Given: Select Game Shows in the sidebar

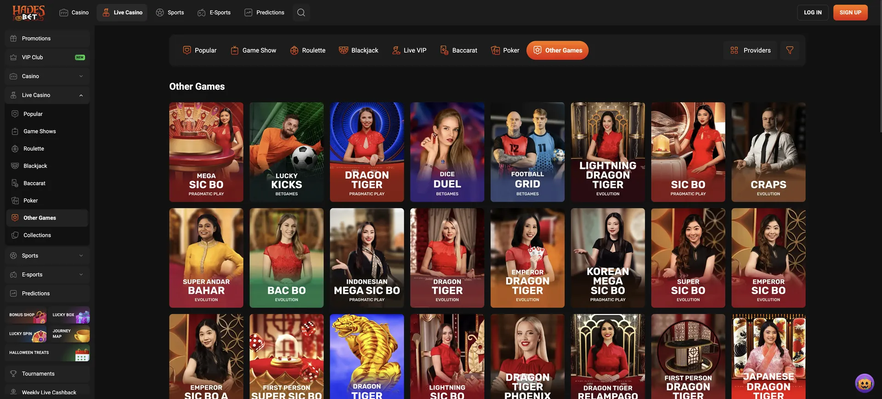Looking at the screenshot, I should 47,131.
